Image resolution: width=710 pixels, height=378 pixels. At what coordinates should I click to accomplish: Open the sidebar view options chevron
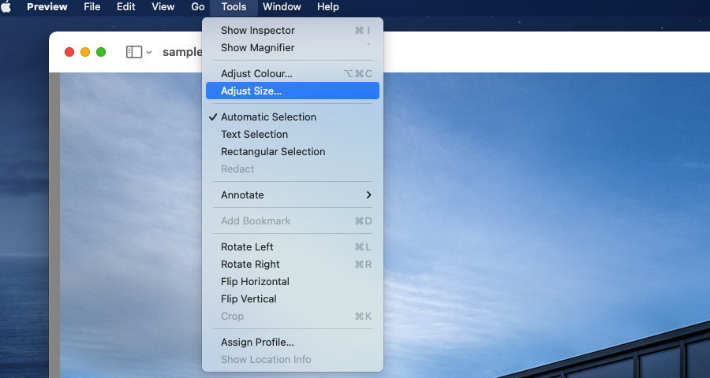(149, 53)
